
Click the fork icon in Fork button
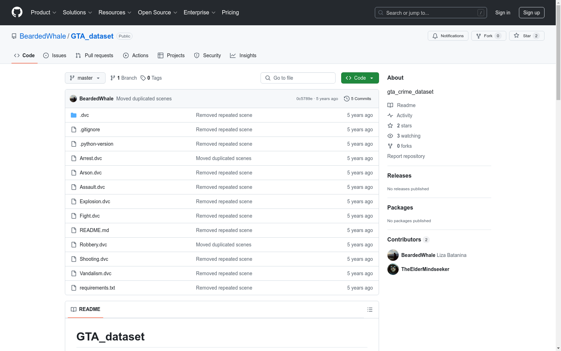click(x=479, y=36)
